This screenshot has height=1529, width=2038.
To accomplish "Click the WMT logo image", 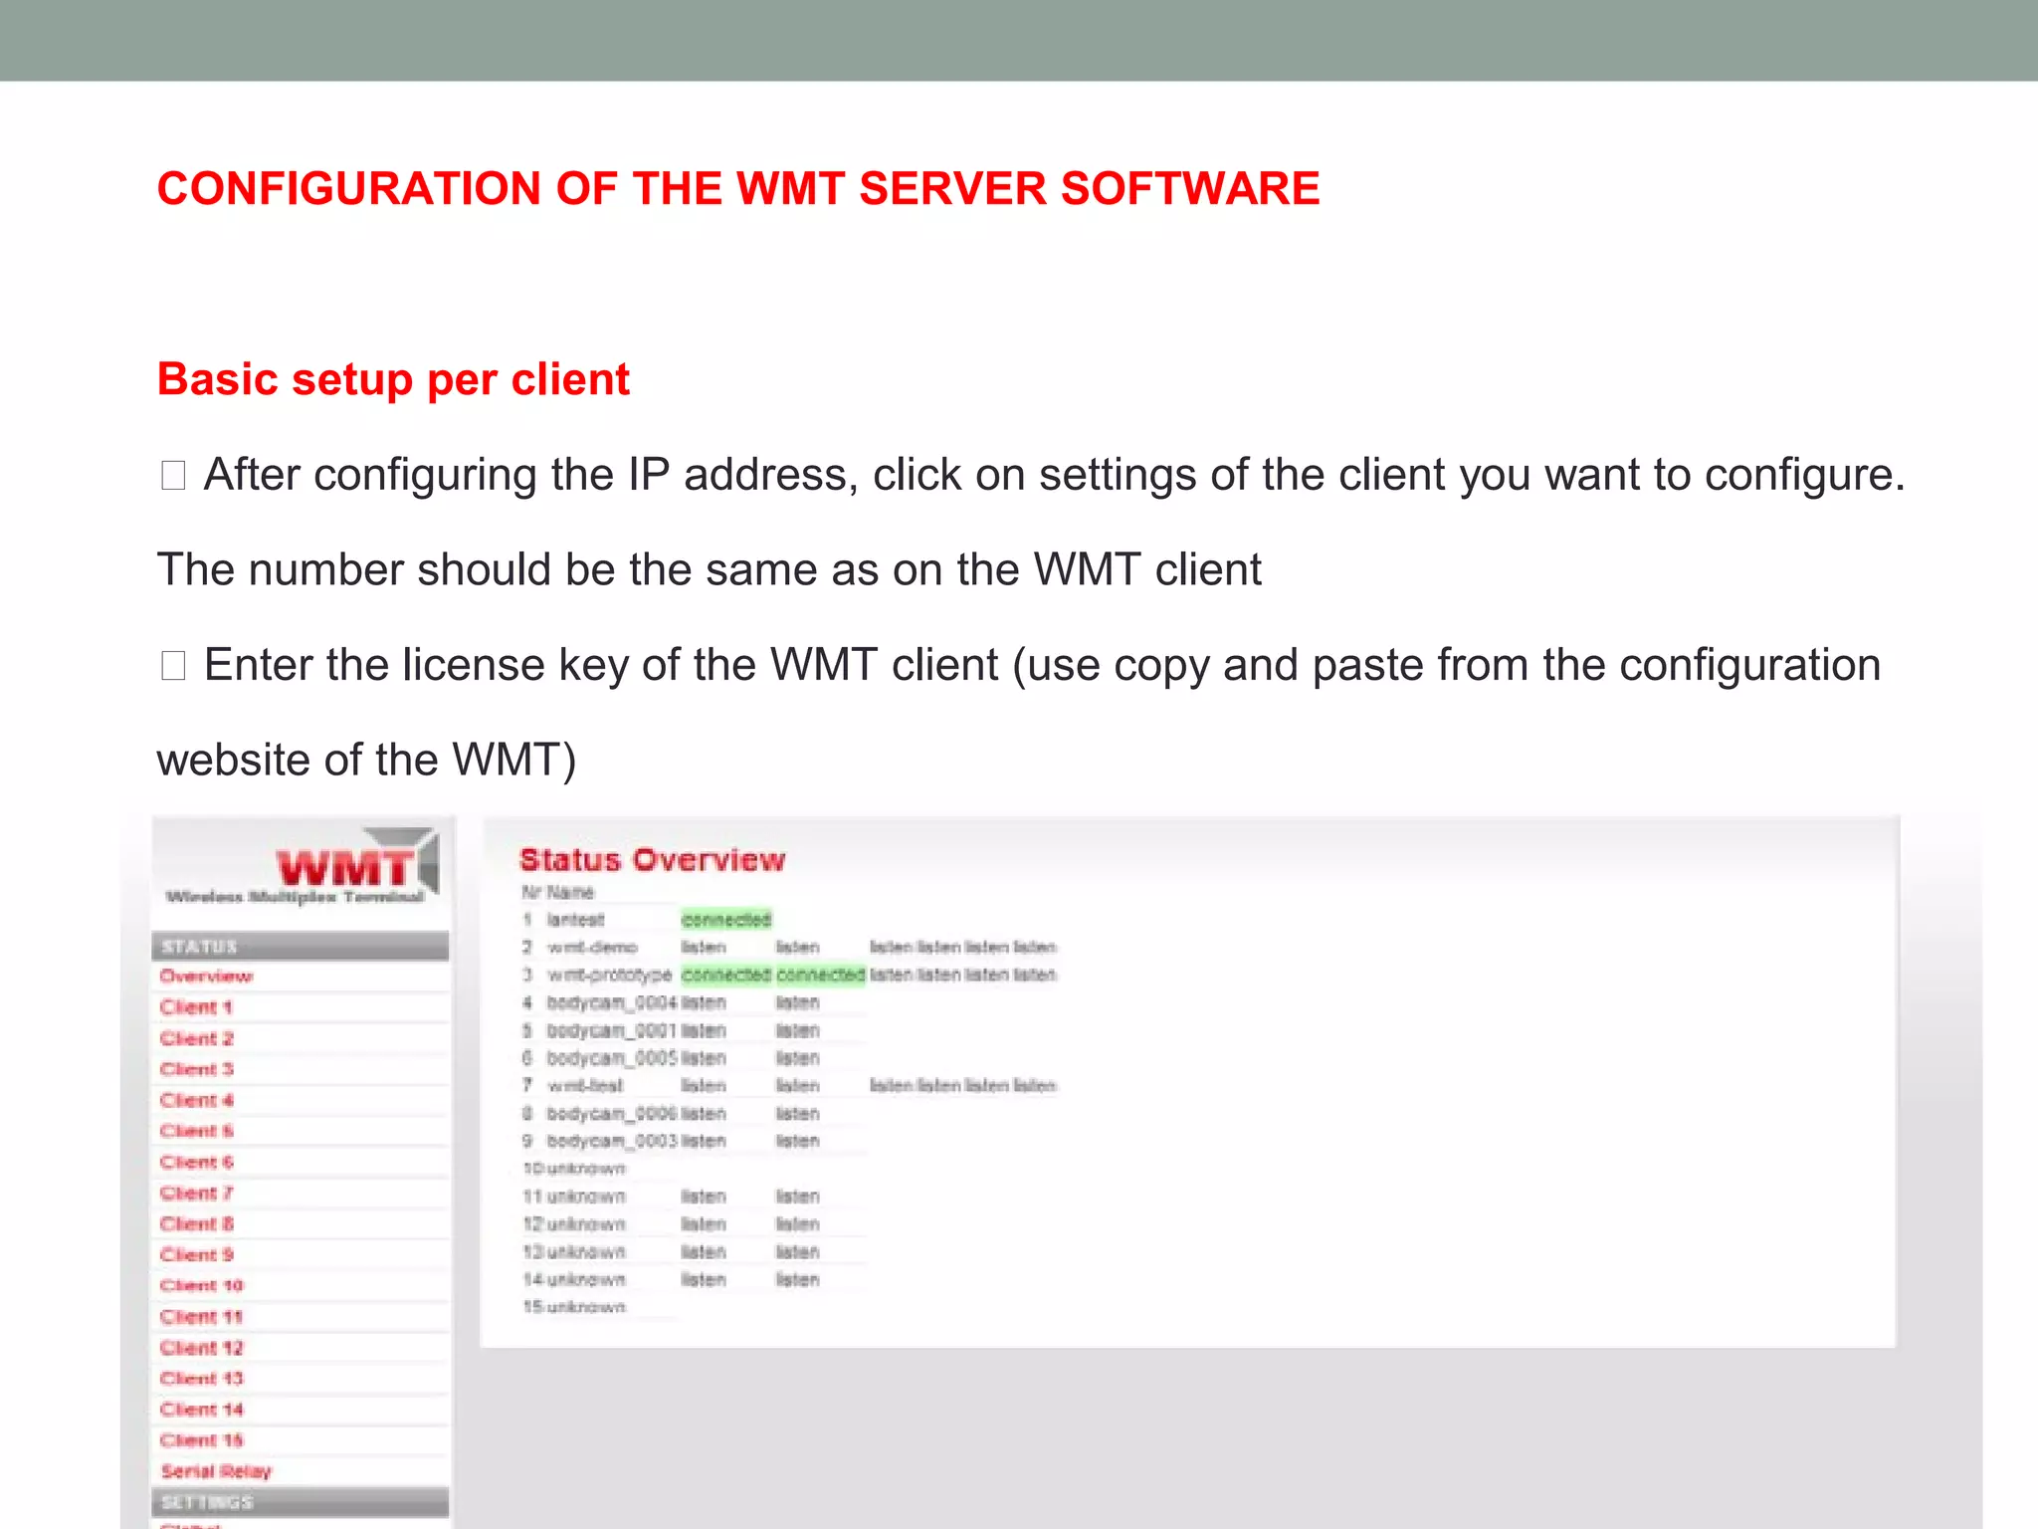I will click(x=302, y=866).
